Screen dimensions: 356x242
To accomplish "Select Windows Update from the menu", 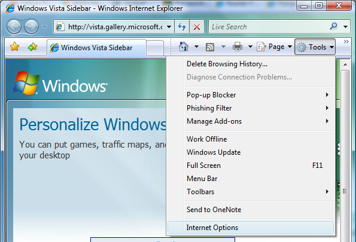I will [x=251, y=152].
